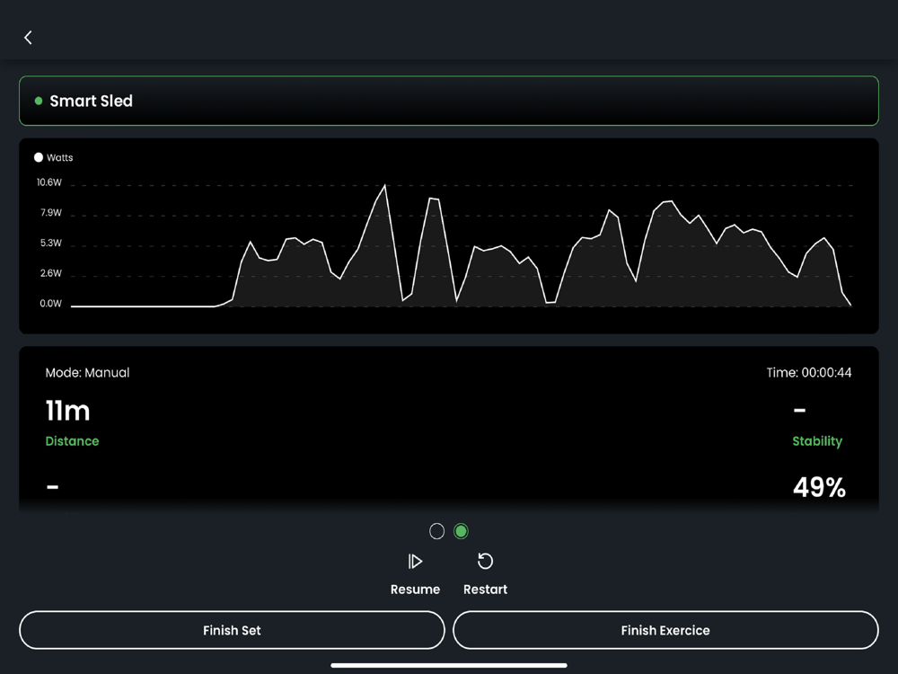Image resolution: width=898 pixels, height=674 pixels.
Task: Select the first page indicator dot
Action: (436, 531)
